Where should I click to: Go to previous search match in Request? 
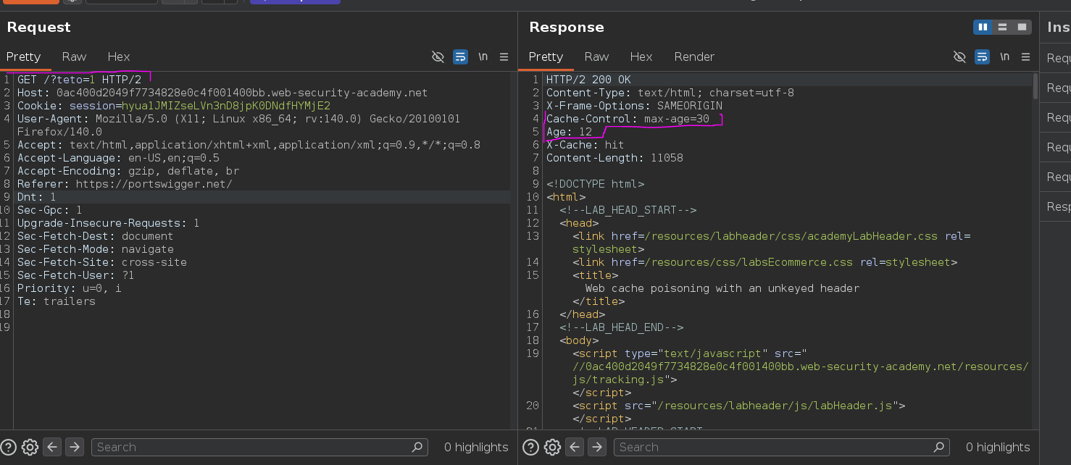(x=52, y=447)
